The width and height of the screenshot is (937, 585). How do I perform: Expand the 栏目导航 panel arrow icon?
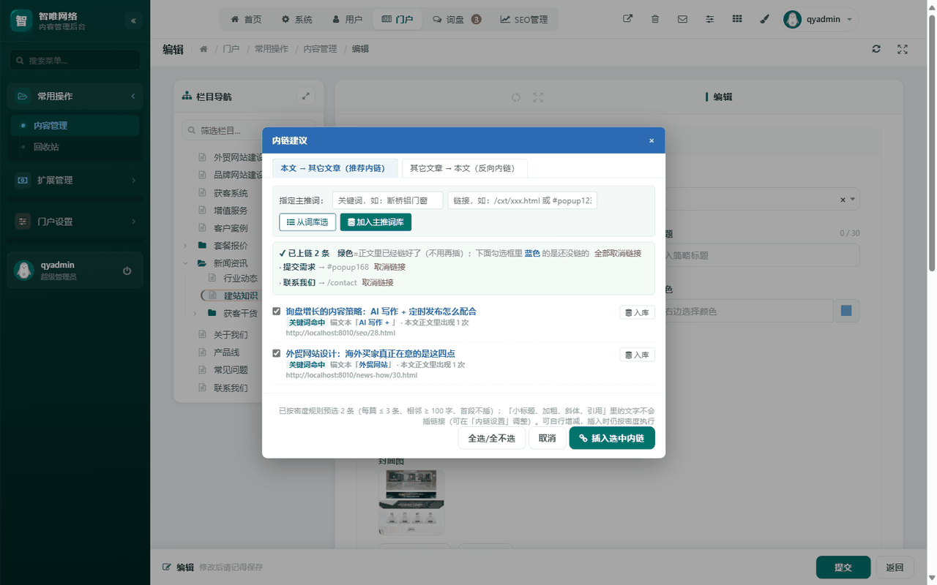click(306, 96)
